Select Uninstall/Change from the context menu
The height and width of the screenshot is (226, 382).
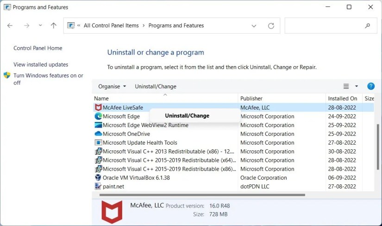[187, 116]
